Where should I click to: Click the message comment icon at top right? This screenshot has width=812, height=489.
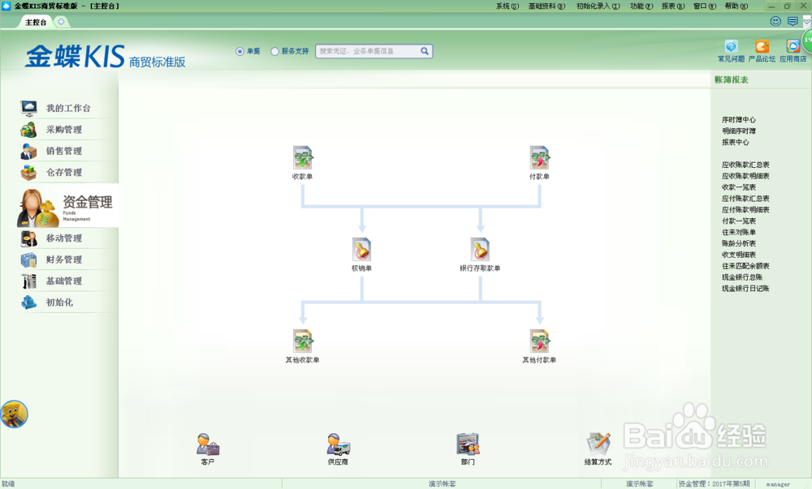pyautogui.click(x=793, y=21)
